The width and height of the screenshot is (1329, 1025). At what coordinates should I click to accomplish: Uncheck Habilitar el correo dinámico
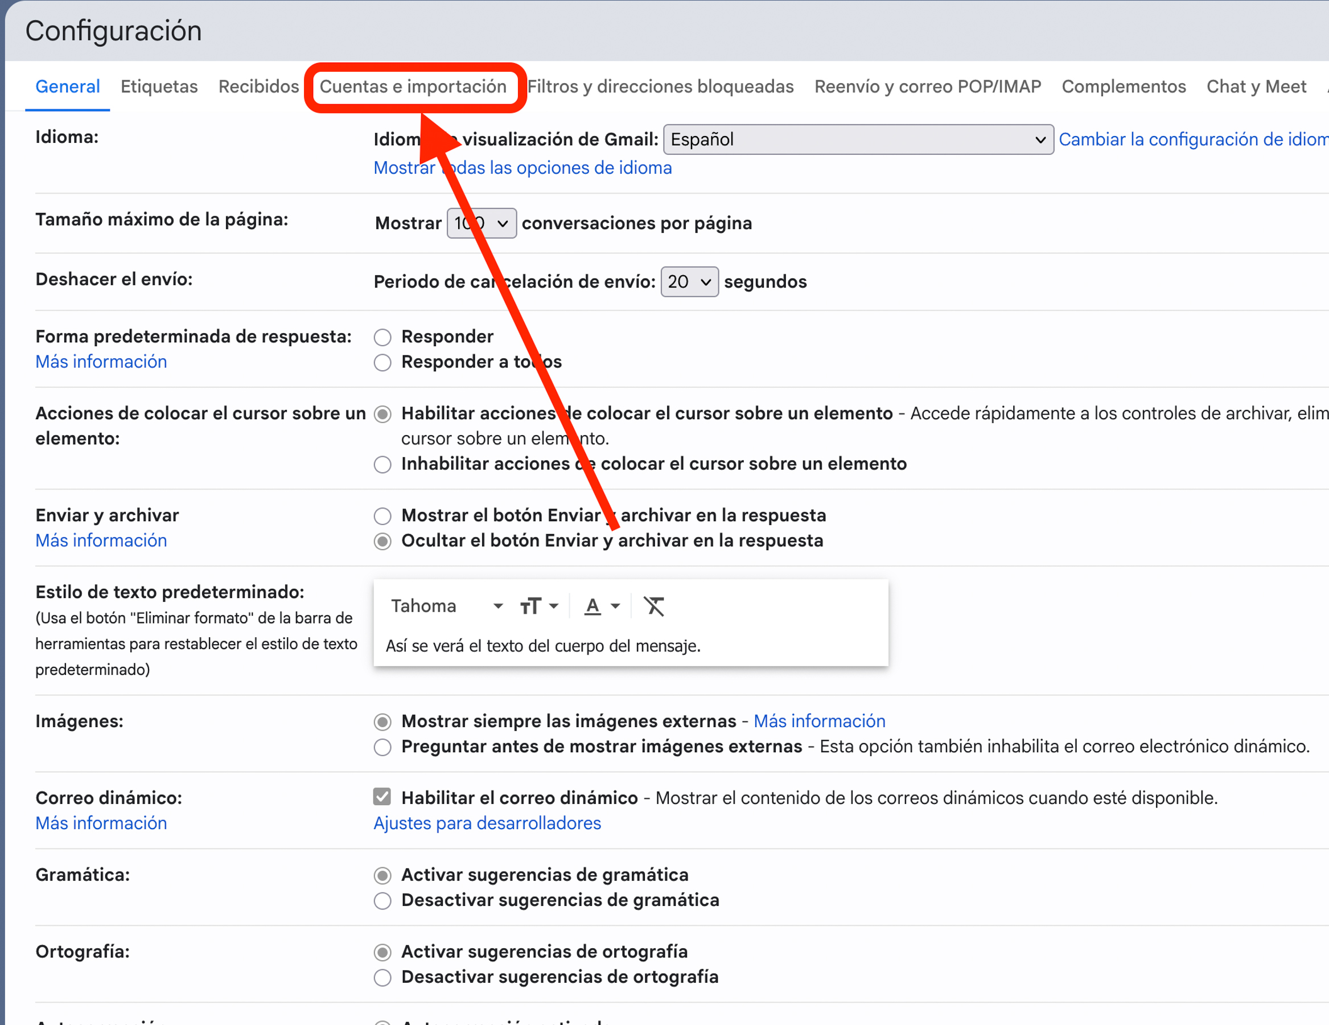[382, 797]
